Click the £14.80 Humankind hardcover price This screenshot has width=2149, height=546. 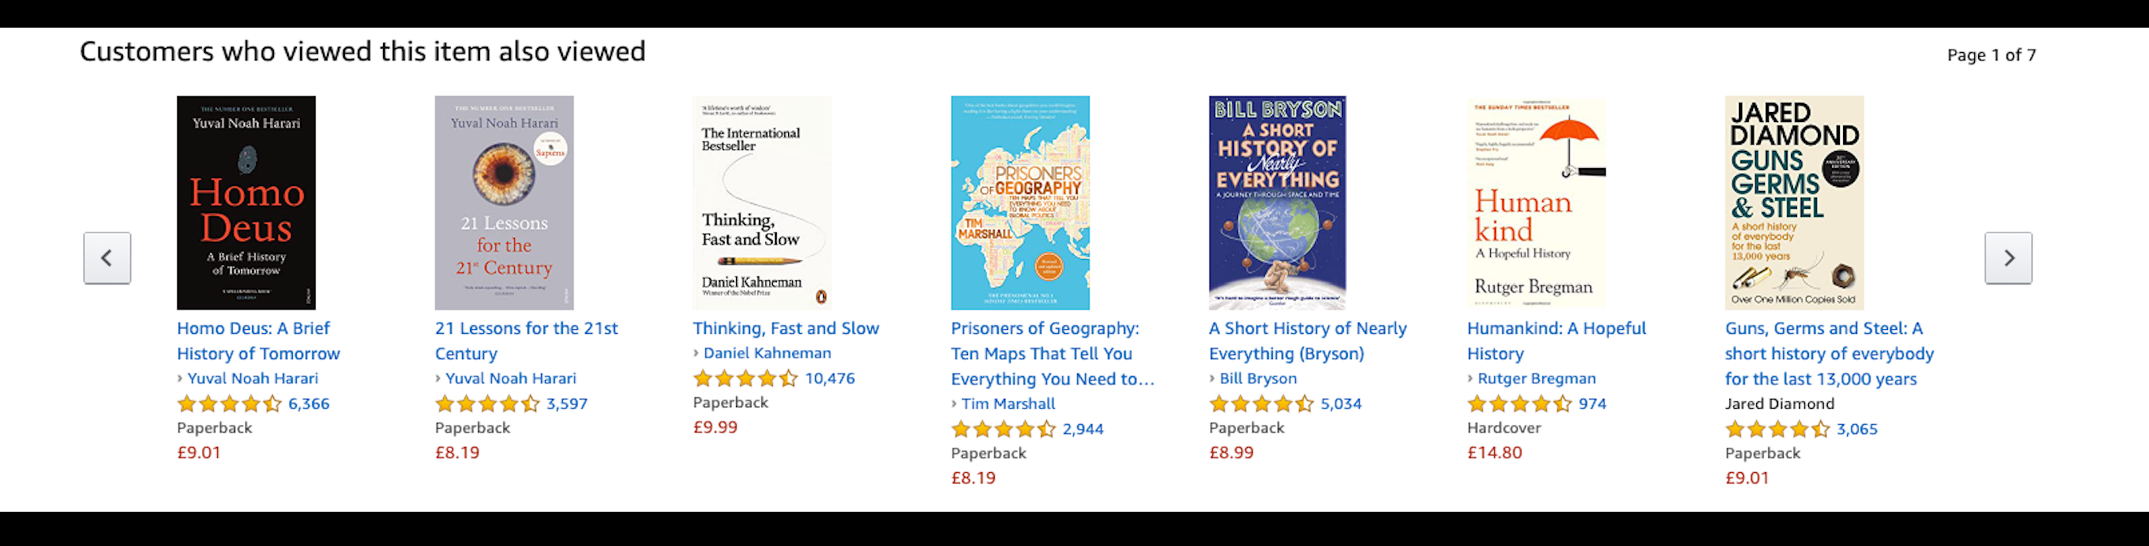pos(1494,453)
